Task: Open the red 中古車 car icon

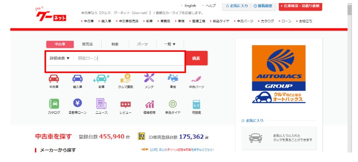Action: (x=54, y=79)
